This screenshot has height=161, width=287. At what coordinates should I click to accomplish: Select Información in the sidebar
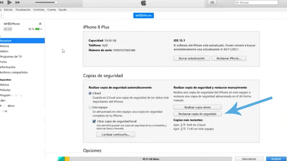[8, 67]
